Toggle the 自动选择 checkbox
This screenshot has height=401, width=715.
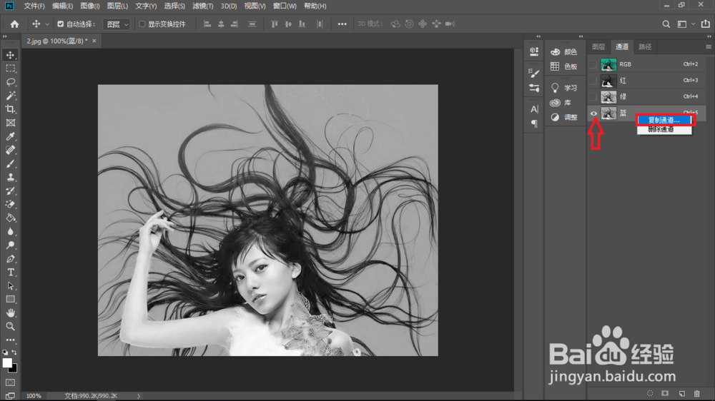pos(60,24)
